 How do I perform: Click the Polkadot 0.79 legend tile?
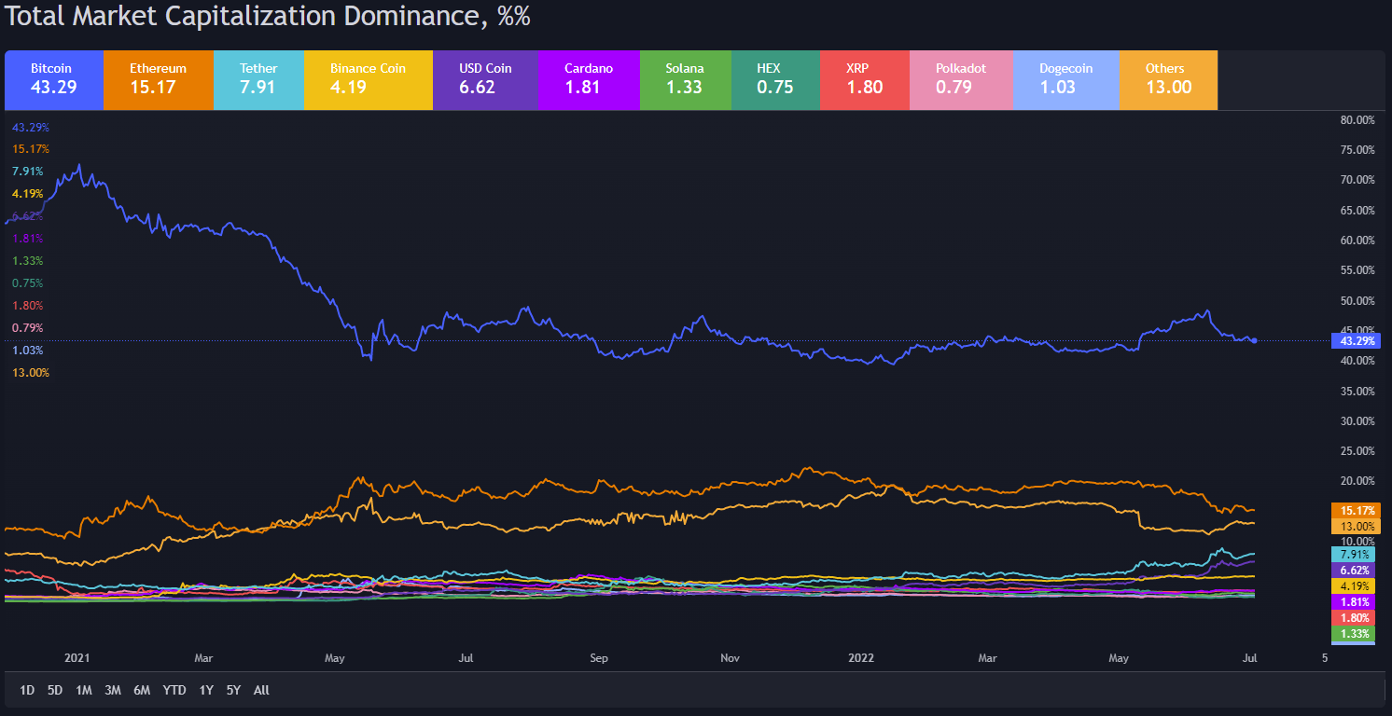click(961, 80)
